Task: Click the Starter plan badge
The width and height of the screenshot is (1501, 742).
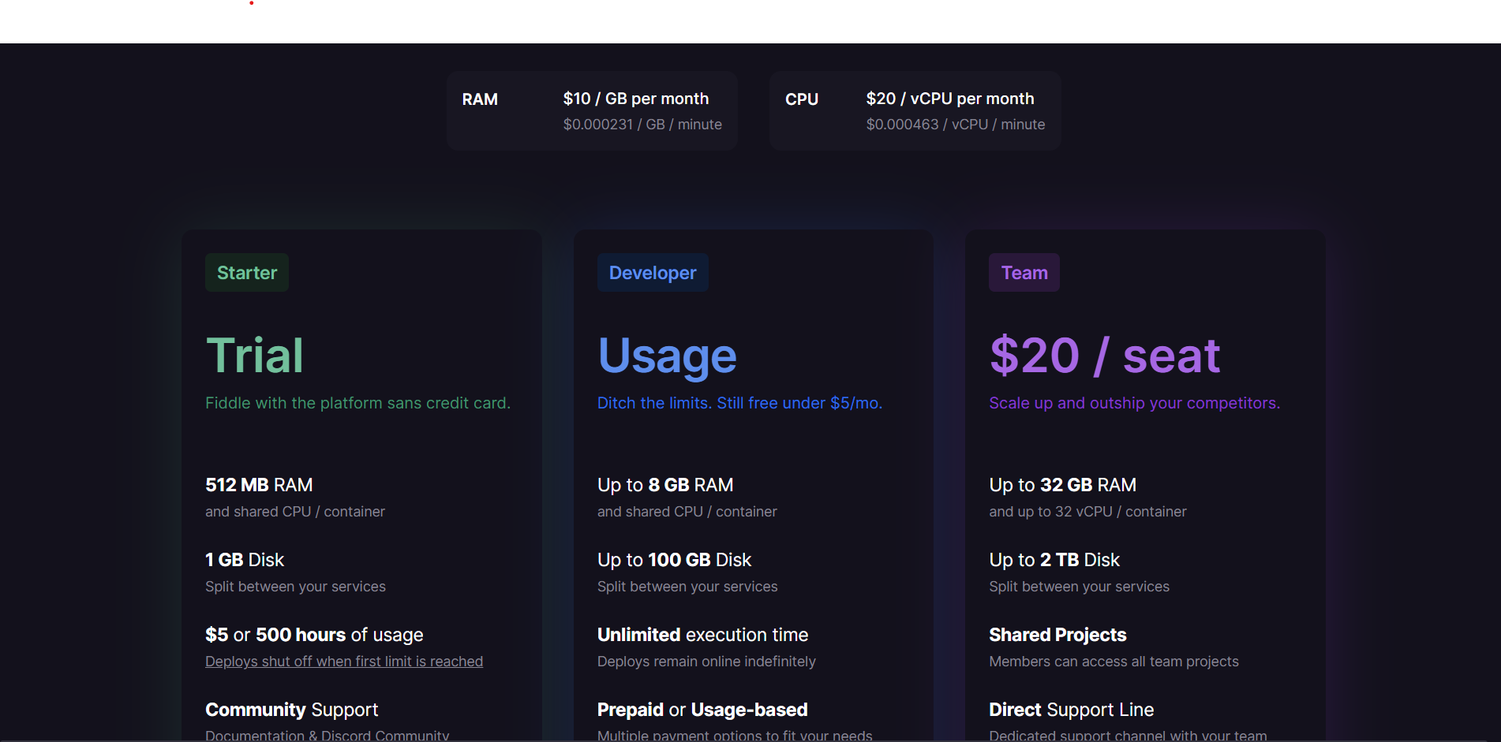Action: (x=247, y=273)
